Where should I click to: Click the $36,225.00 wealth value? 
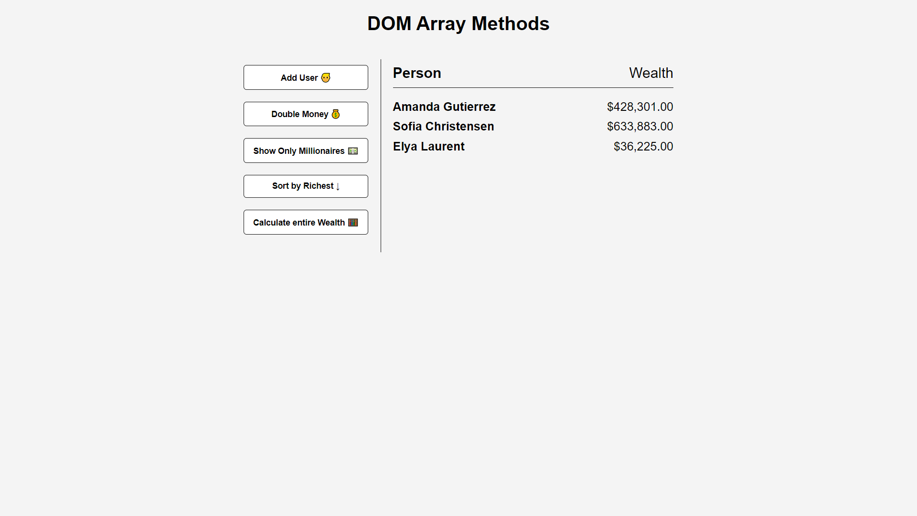tap(643, 147)
